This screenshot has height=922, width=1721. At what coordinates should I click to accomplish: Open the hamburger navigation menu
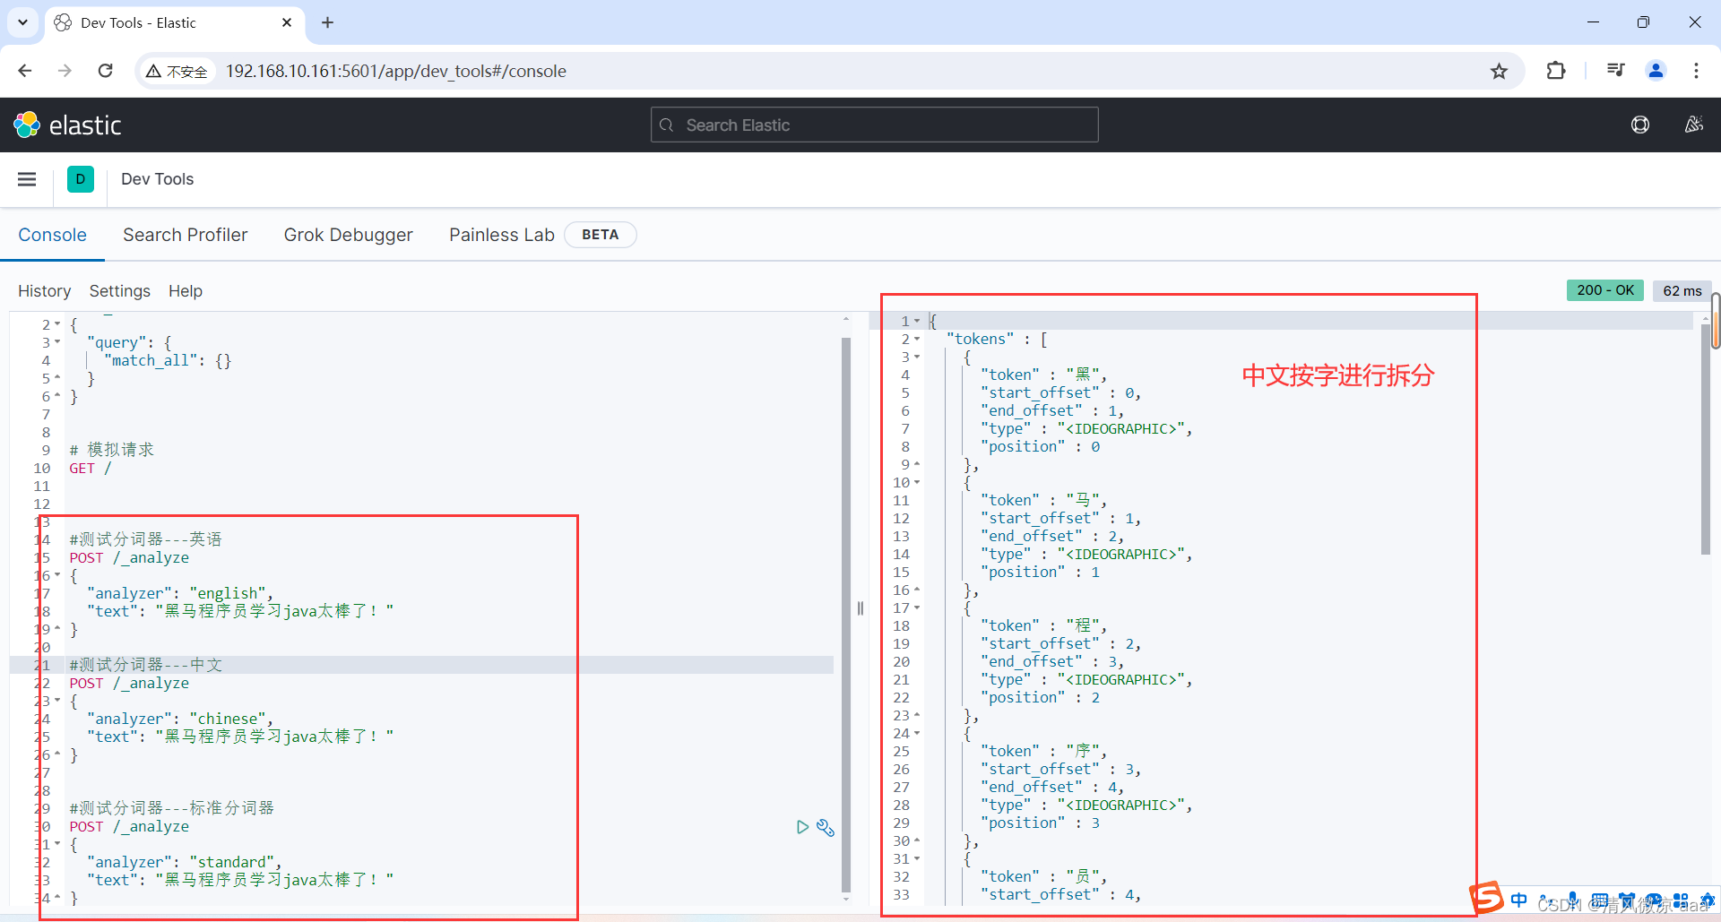pos(27,179)
